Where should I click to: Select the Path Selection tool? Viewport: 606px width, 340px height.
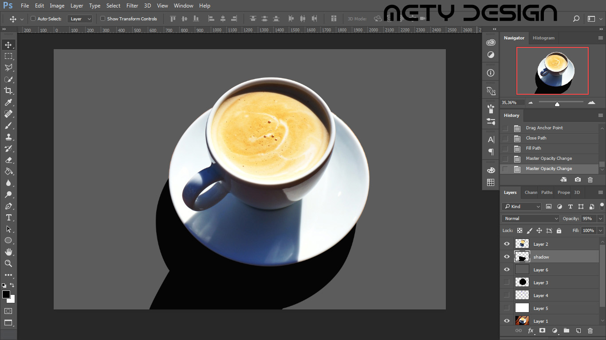pos(8,229)
